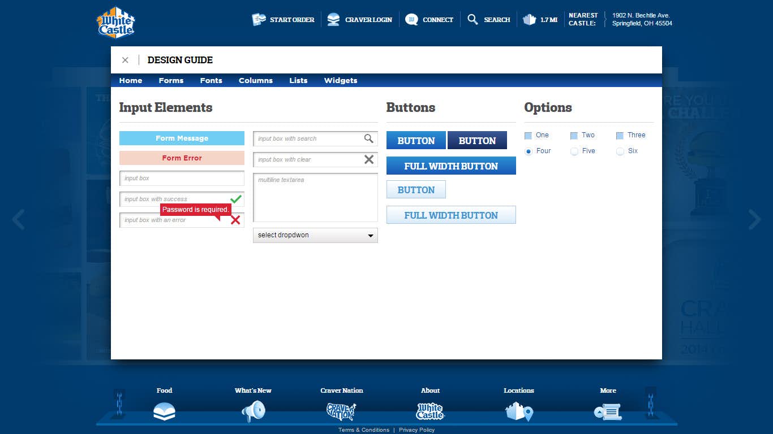Open the Privacy Policy link
This screenshot has height=434, width=773.
pyautogui.click(x=416, y=430)
